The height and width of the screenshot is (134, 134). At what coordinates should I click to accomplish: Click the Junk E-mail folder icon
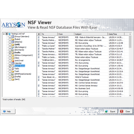pyautogui.click(x=13, y=61)
